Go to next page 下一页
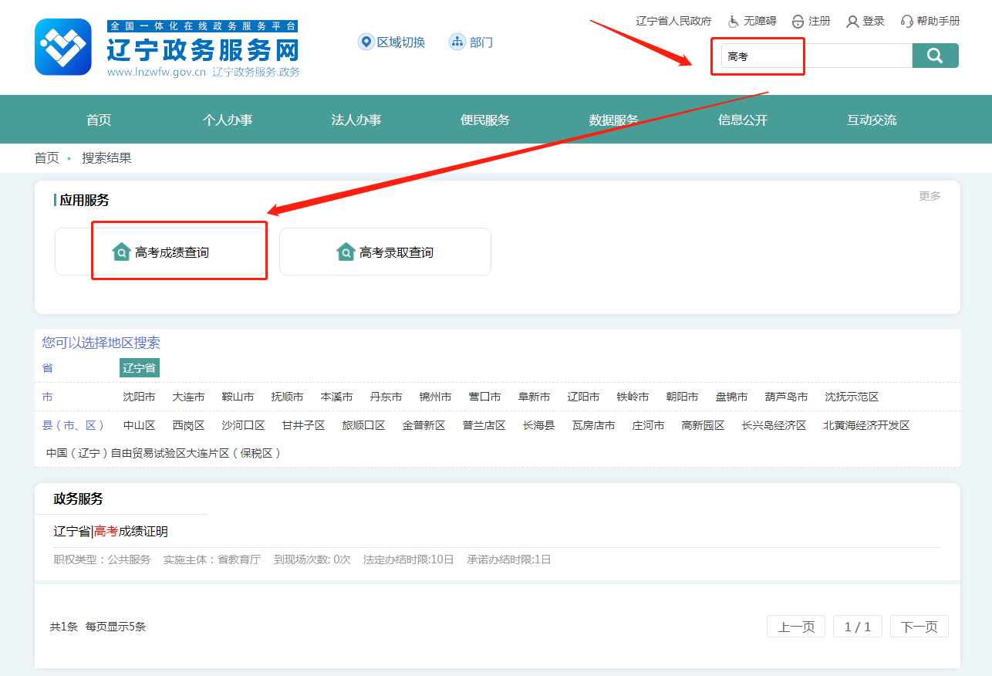Image resolution: width=992 pixels, height=676 pixels. coord(919,627)
